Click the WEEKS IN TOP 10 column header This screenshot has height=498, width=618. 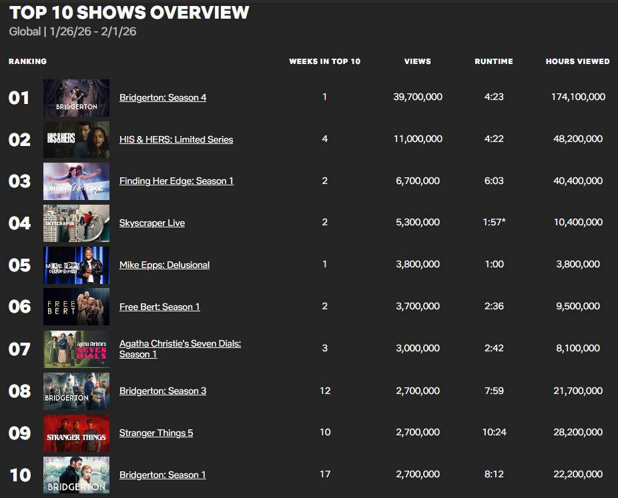325,61
